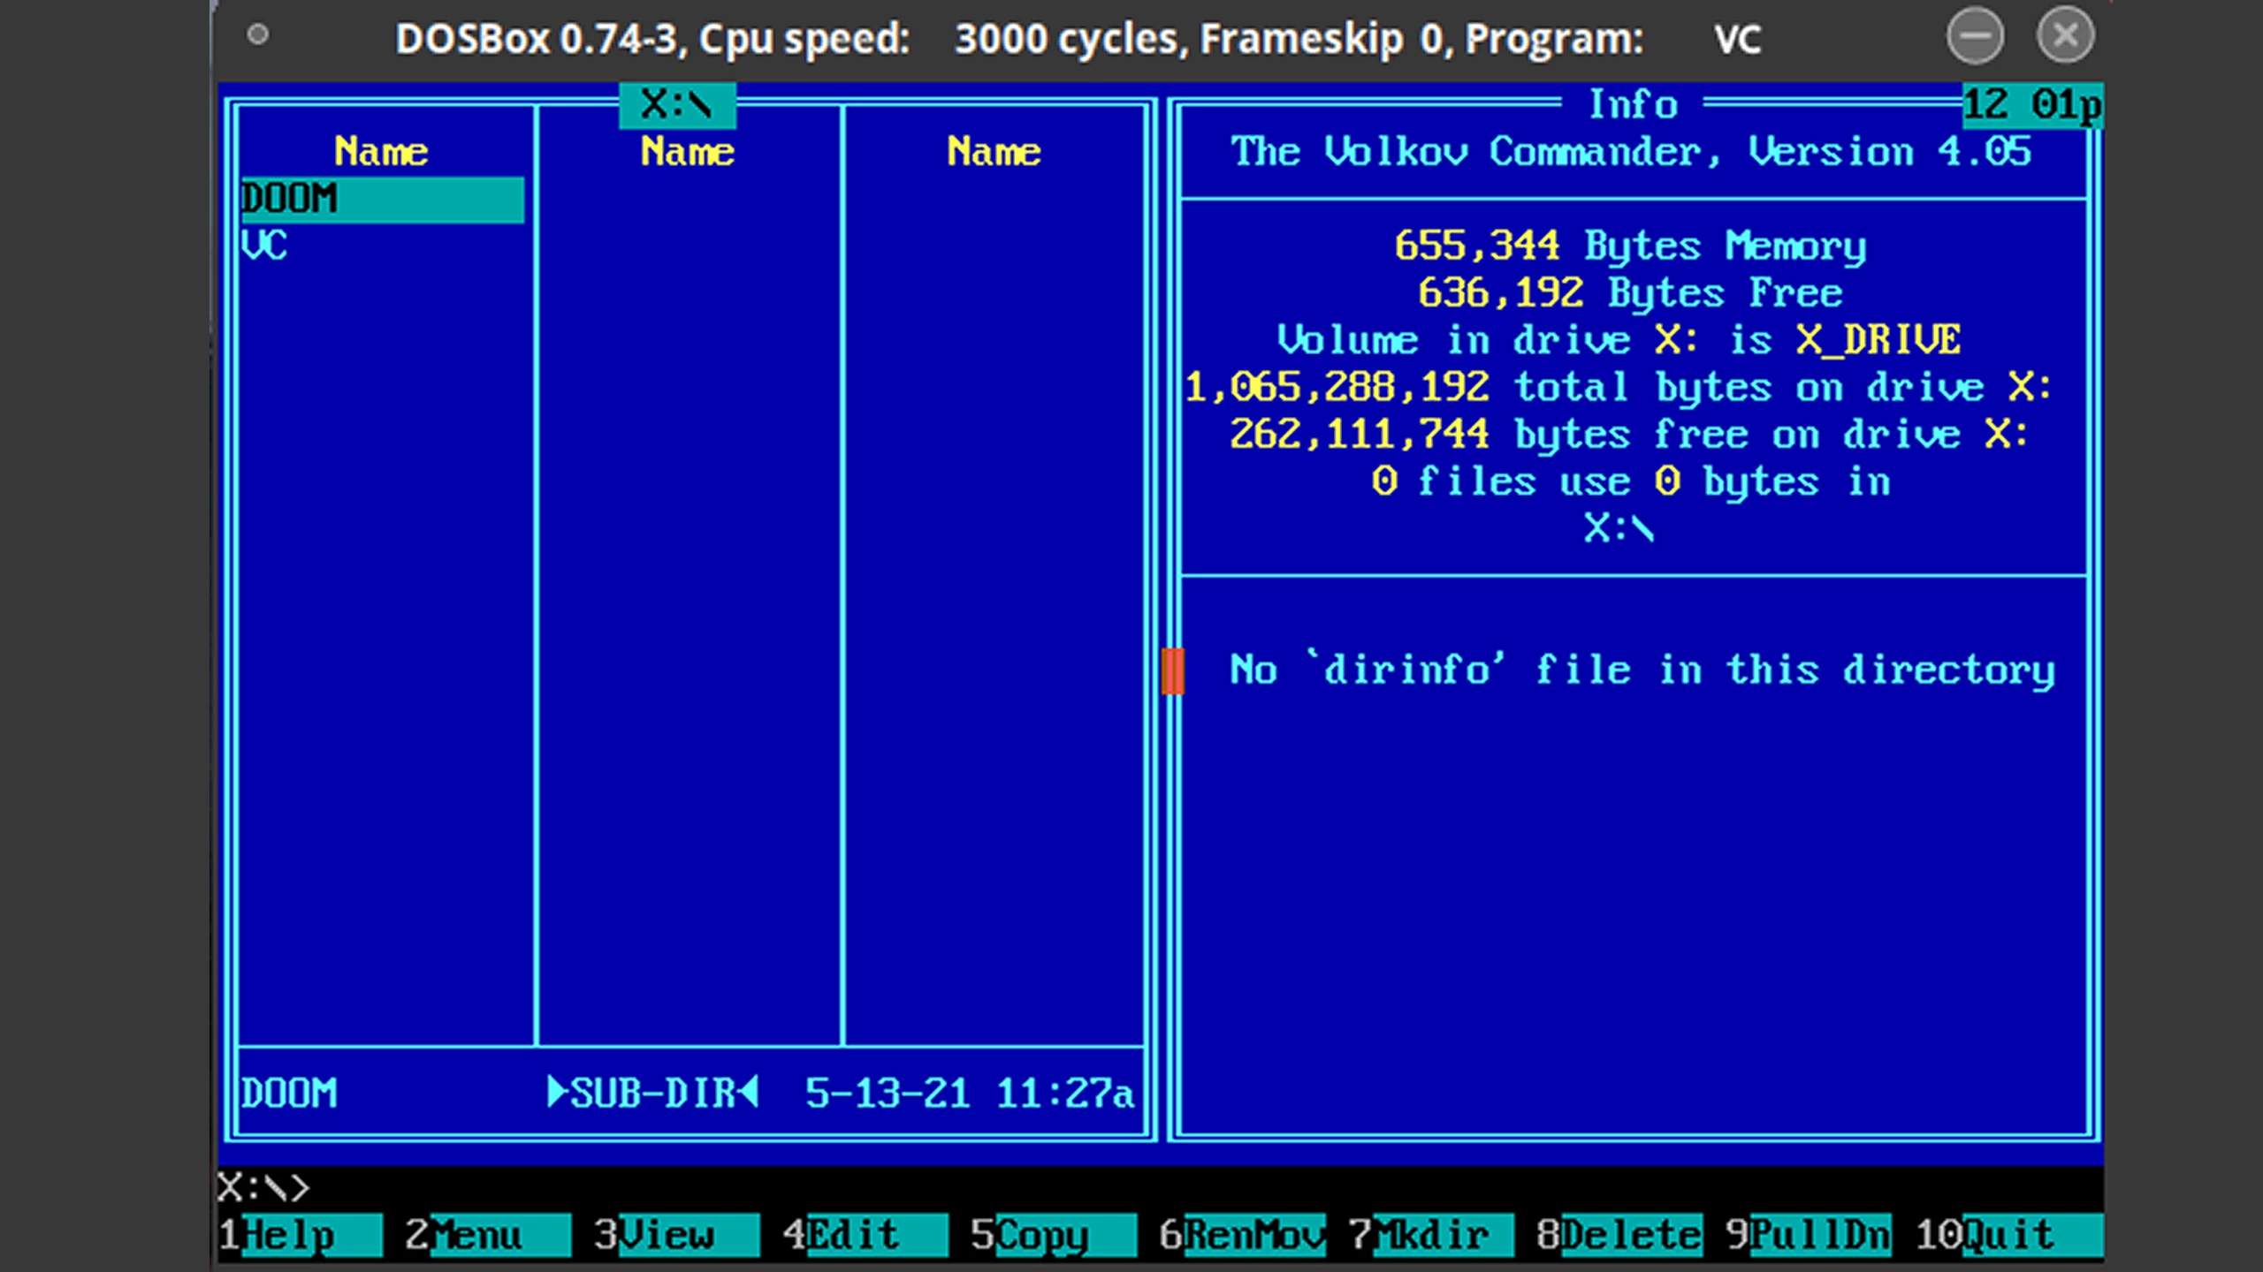Click 7Mkdir to create a directory
The image size is (2263, 1272).
coord(1430,1234)
